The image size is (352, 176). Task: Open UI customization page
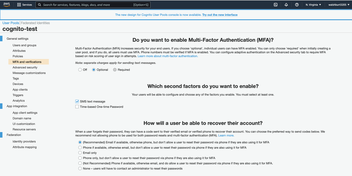pos(24,124)
